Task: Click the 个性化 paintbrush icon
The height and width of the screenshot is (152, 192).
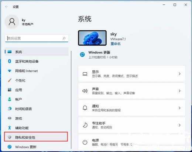Action: 10,80
